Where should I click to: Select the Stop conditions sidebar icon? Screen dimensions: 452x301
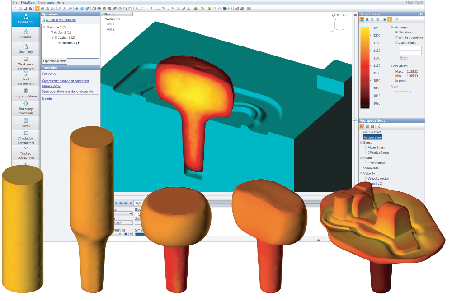tap(26, 93)
